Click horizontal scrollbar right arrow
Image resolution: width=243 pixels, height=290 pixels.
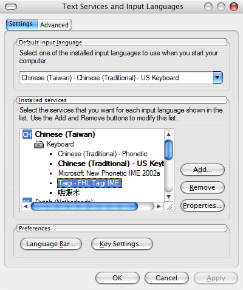[x=159, y=207]
